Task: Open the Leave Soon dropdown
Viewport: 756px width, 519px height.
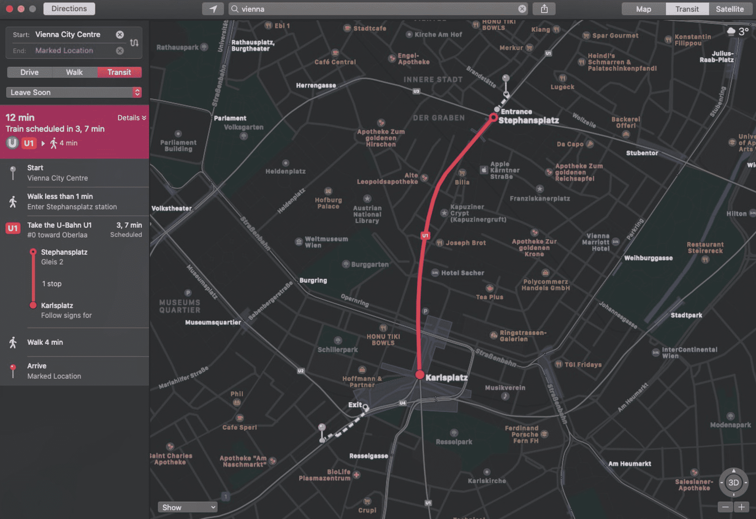Action: pyautogui.click(x=74, y=92)
